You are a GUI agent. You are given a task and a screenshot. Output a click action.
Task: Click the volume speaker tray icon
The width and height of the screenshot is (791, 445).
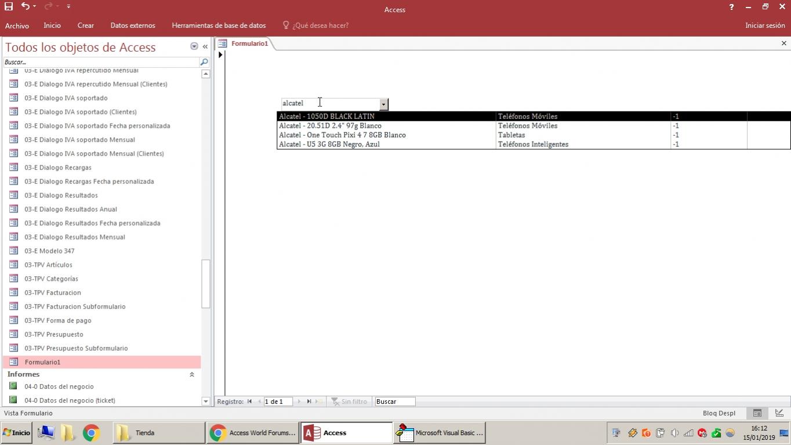pos(674,433)
